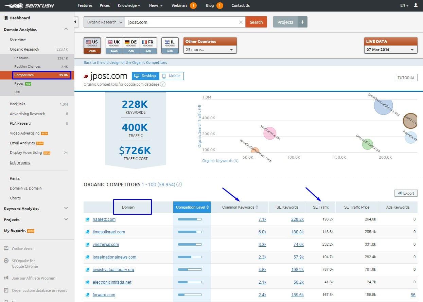Open Domain vs. Domain tool
The width and height of the screenshot is (423, 302).
26,188
